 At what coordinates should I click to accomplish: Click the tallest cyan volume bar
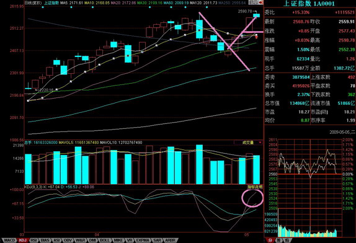tap(199, 164)
